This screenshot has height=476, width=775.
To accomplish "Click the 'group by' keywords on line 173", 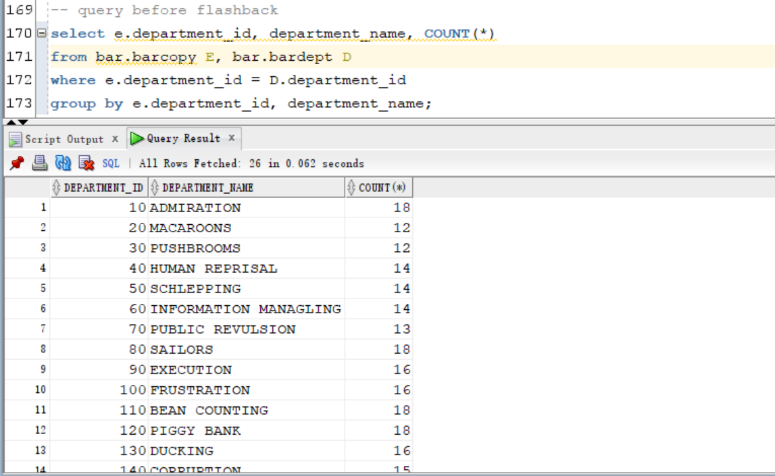I will (86, 104).
